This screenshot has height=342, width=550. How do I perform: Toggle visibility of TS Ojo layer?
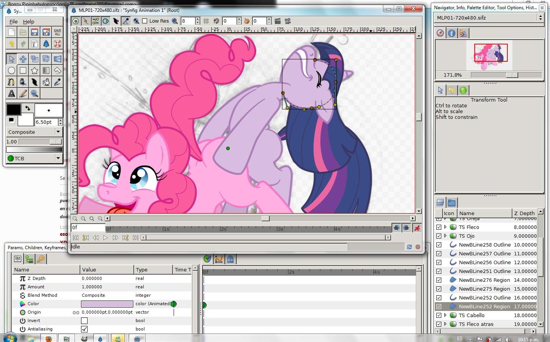coord(439,236)
